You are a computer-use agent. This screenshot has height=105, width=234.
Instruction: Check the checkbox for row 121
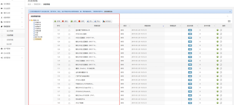pyautogui.click(x=69, y=30)
